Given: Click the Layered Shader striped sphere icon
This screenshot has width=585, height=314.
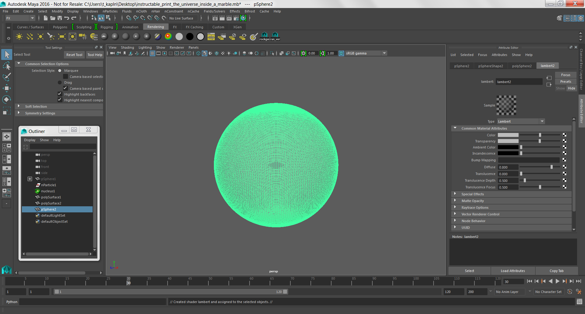Looking at the screenshot, I should tap(158, 37).
